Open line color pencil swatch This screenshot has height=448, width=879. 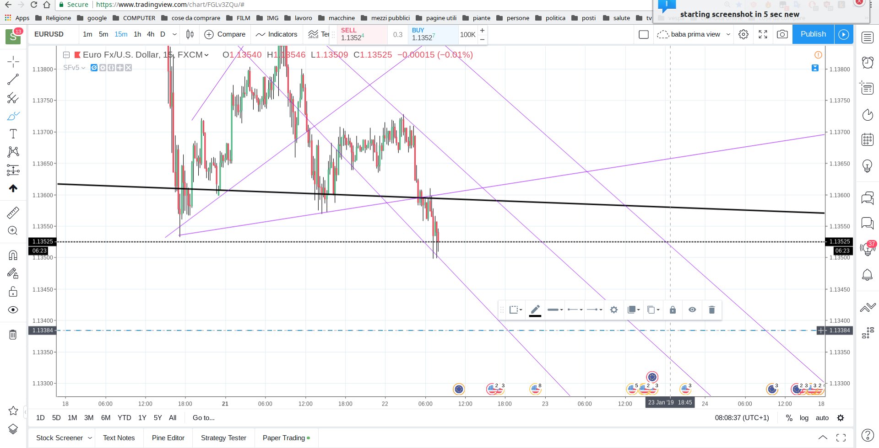click(535, 310)
